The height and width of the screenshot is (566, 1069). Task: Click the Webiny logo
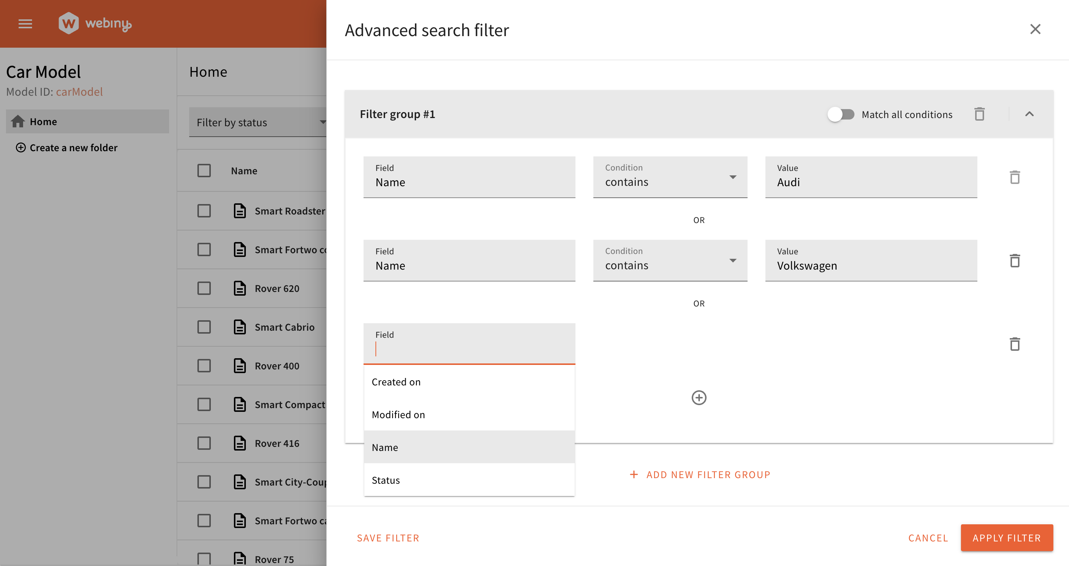tap(95, 23)
